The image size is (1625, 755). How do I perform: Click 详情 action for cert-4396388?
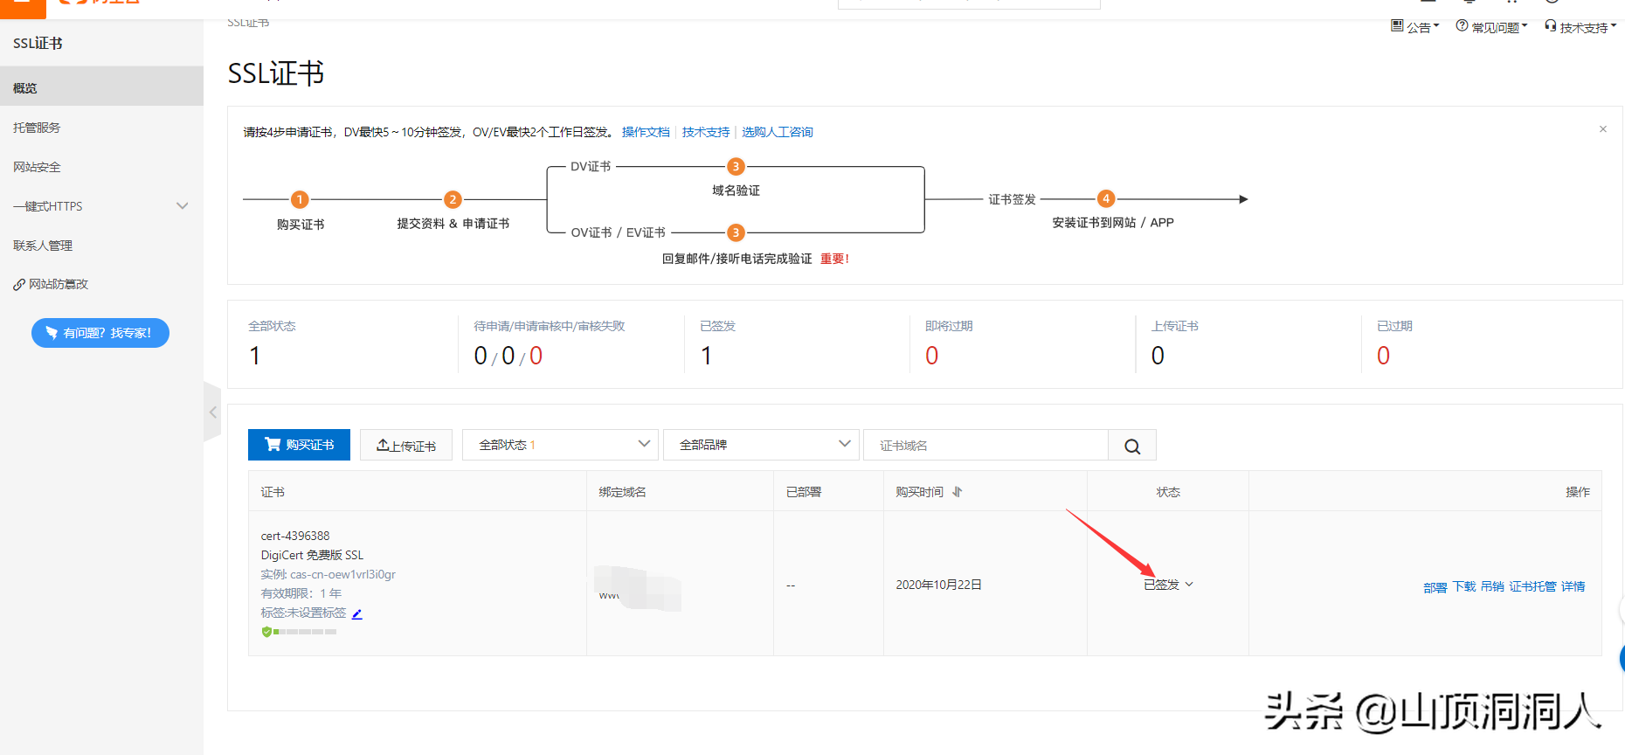pos(1573,586)
